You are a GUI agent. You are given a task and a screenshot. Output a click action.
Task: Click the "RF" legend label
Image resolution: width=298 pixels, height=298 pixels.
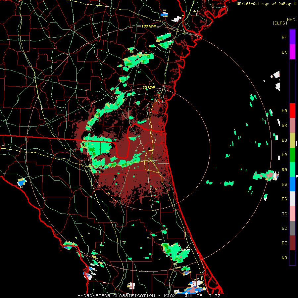coord(284,37)
